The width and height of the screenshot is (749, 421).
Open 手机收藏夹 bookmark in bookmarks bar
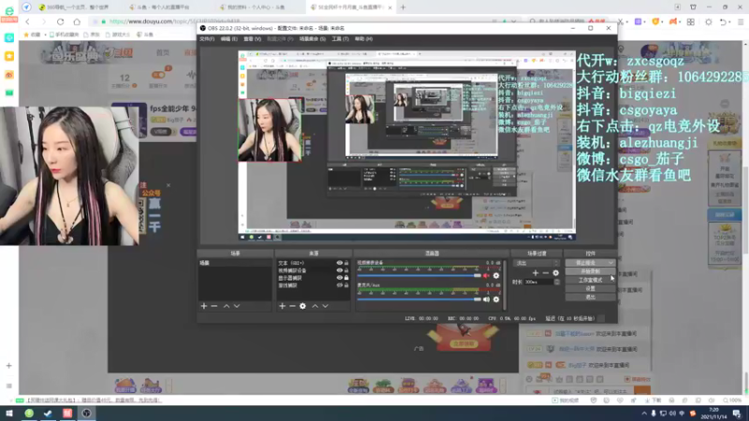point(65,35)
